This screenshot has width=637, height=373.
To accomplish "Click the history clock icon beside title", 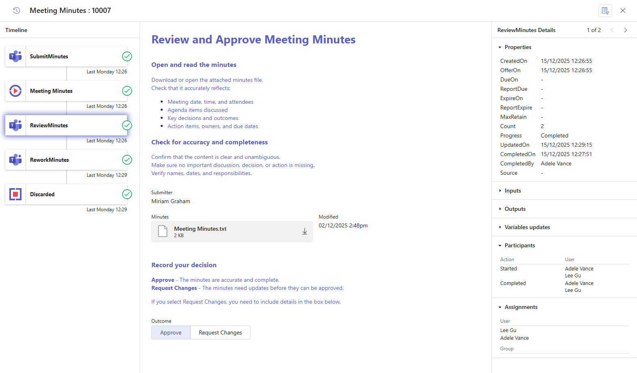I will point(17,11).
